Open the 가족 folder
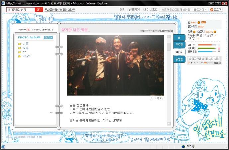 25,44
